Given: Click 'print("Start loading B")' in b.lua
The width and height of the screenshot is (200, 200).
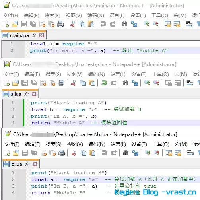Looking at the screenshot, I should pyautogui.click(x=69, y=173).
